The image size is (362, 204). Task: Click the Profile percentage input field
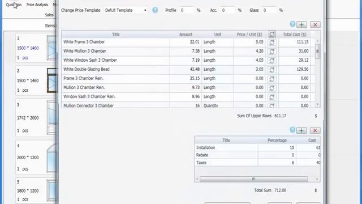pos(187,10)
